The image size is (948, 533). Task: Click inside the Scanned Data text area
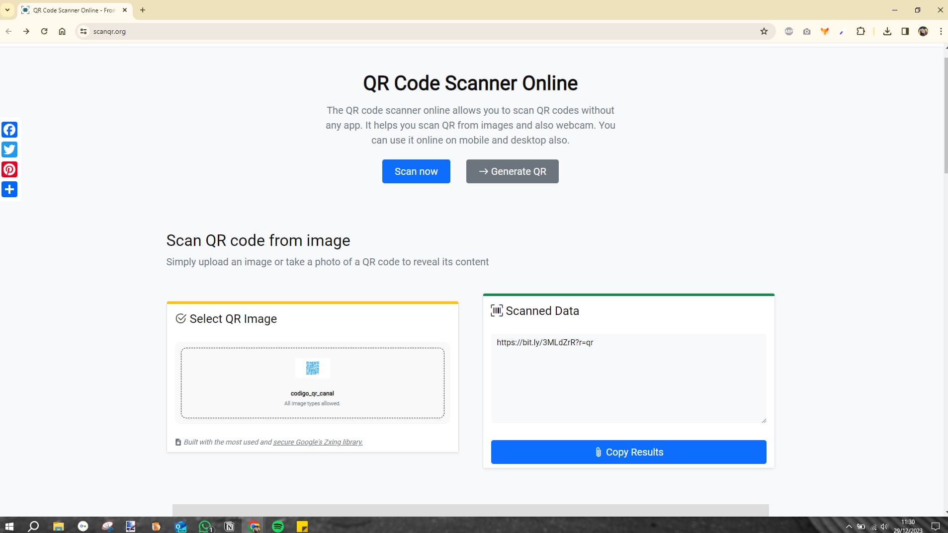tap(628, 378)
